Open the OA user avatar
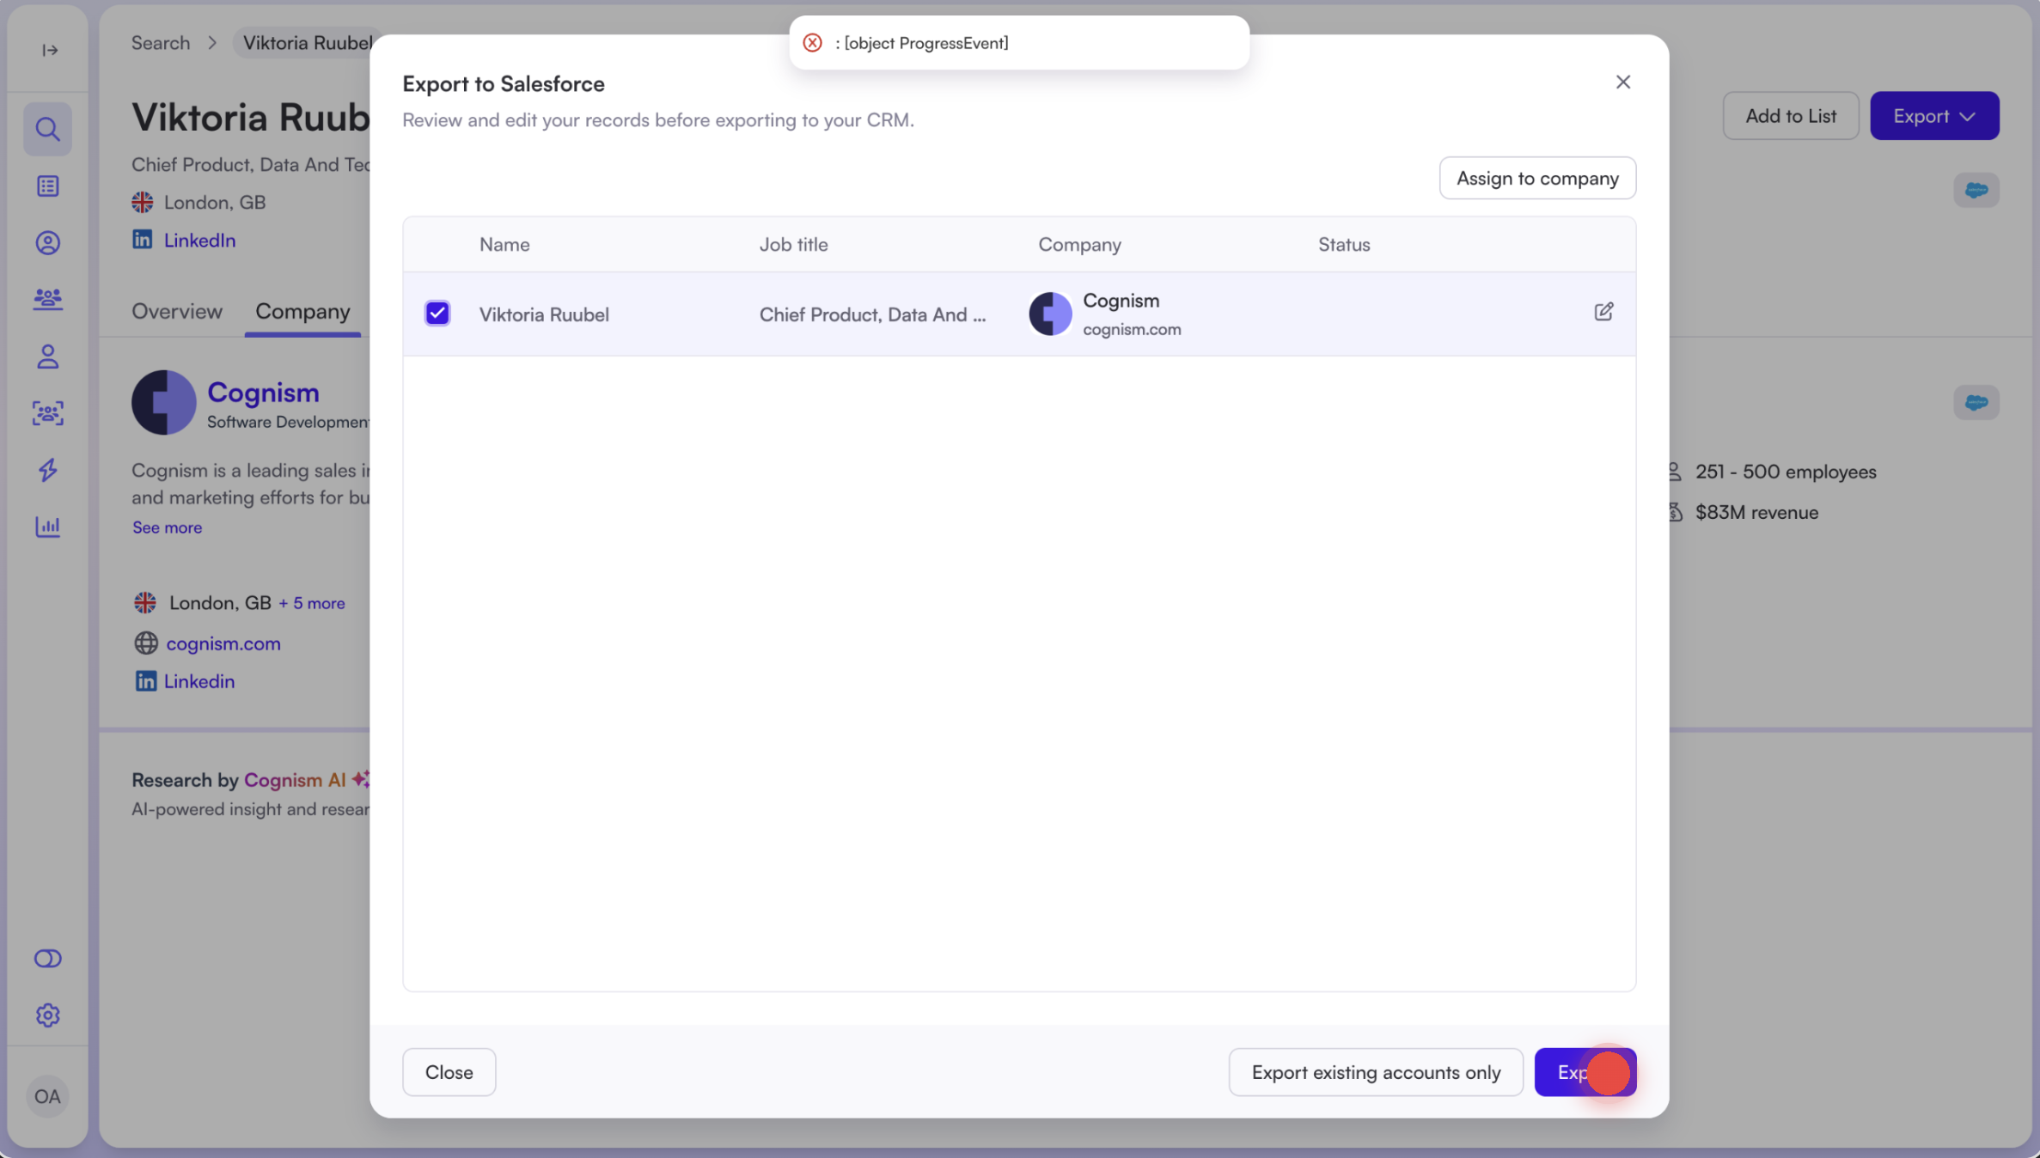 point(47,1096)
